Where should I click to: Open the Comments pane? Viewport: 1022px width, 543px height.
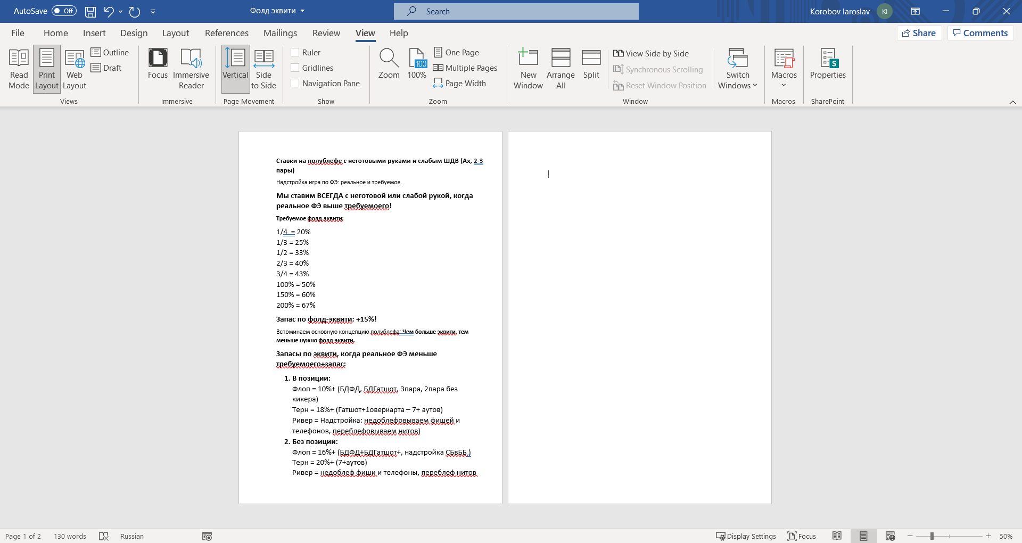coord(980,33)
